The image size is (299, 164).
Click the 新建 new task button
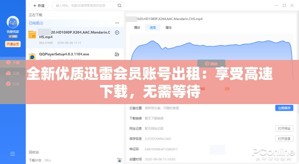[x=39, y=6]
